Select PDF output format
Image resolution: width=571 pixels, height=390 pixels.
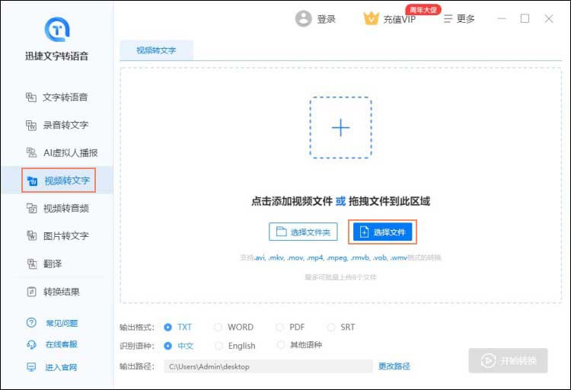click(x=290, y=327)
